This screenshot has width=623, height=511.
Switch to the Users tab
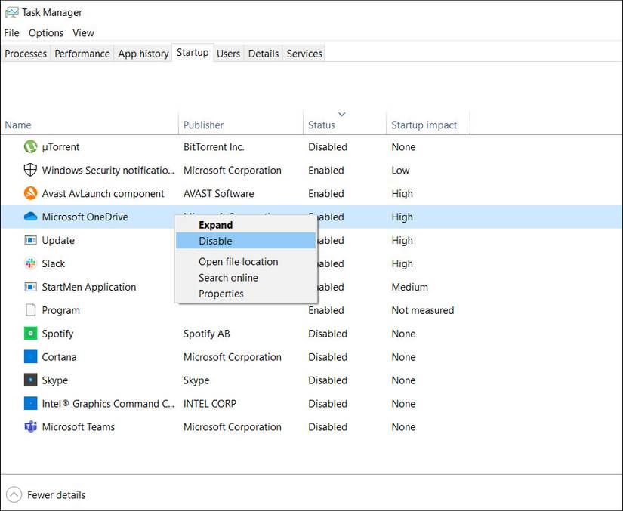pyautogui.click(x=229, y=54)
